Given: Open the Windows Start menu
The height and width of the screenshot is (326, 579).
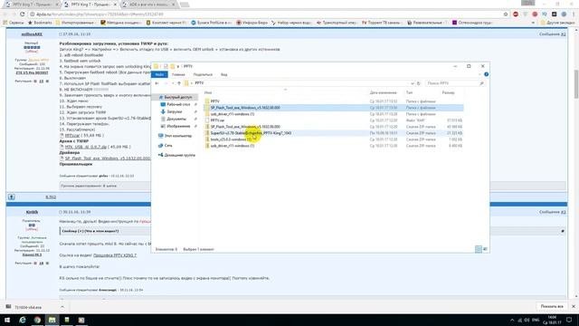Looking at the screenshot, I should (7, 320).
